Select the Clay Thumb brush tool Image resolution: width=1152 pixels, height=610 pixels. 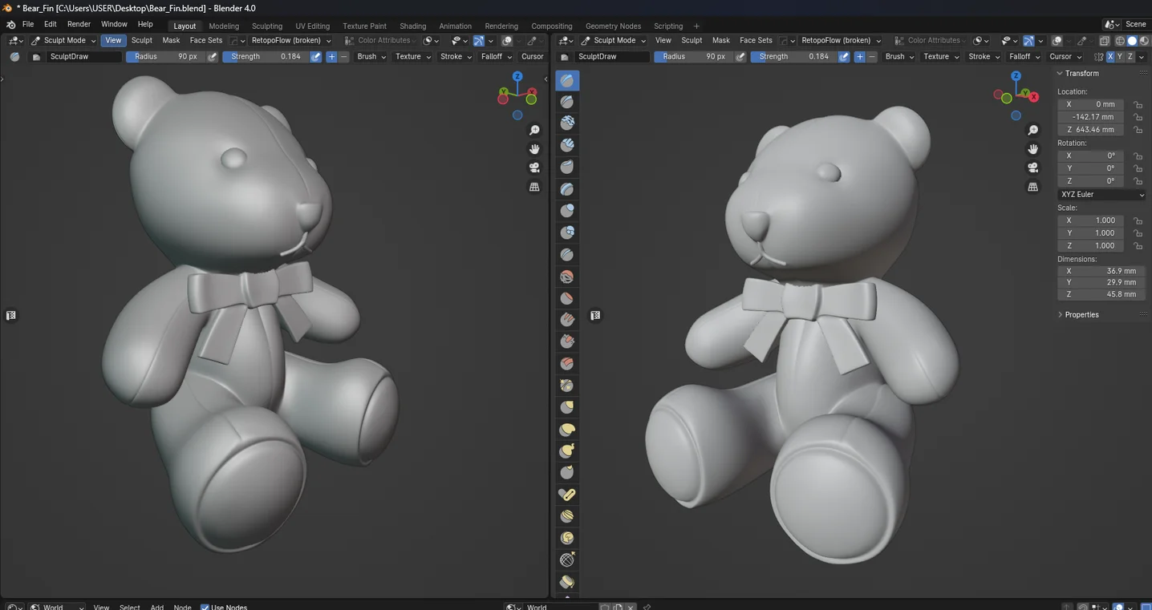click(567, 167)
